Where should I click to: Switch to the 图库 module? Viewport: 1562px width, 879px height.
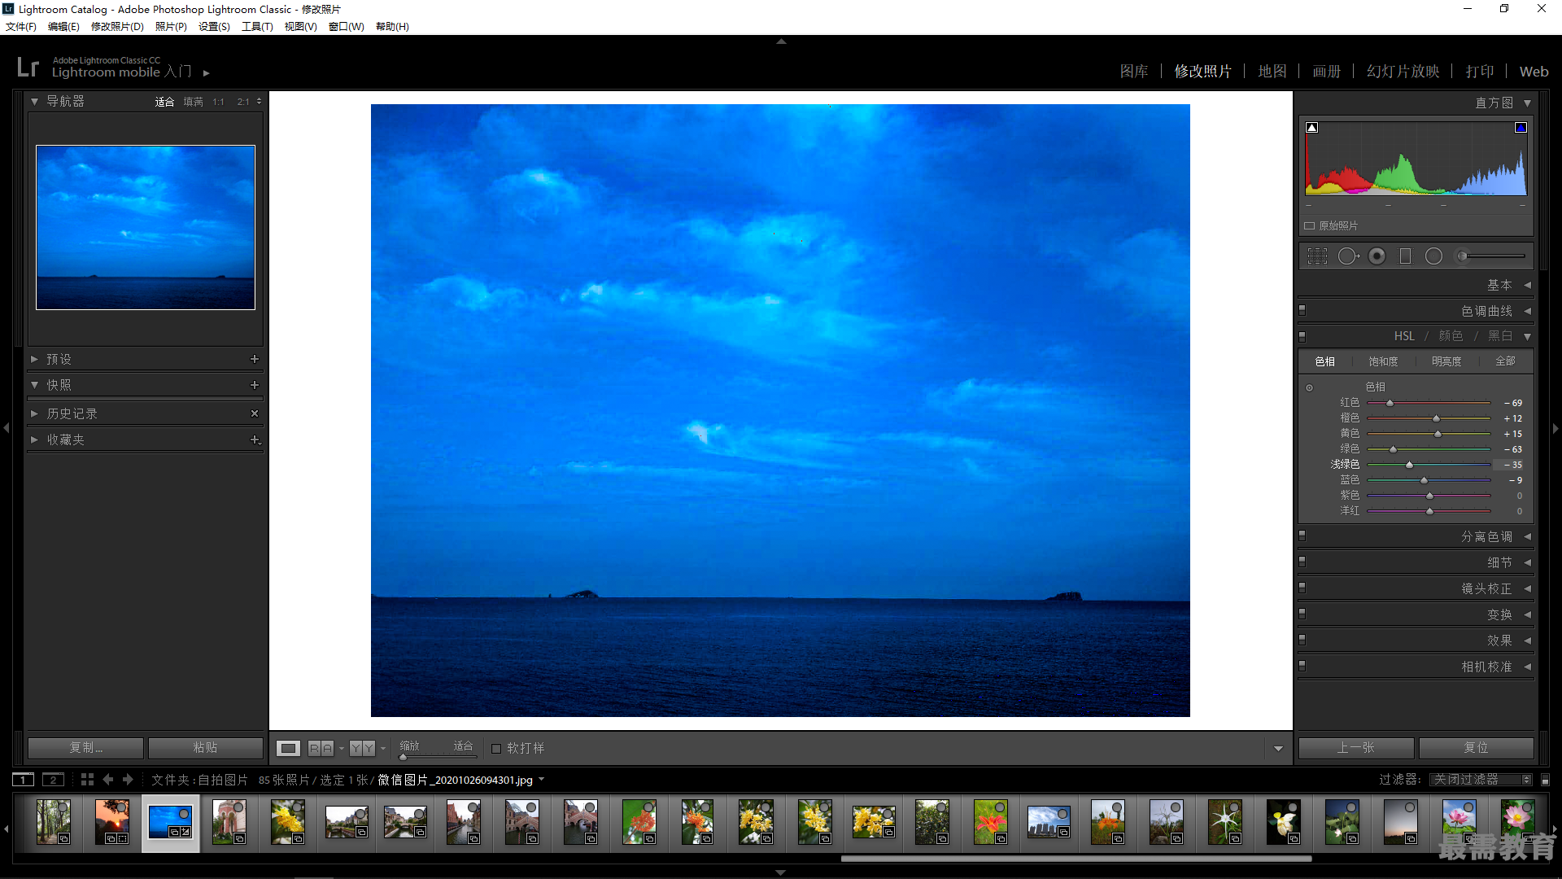click(x=1134, y=72)
